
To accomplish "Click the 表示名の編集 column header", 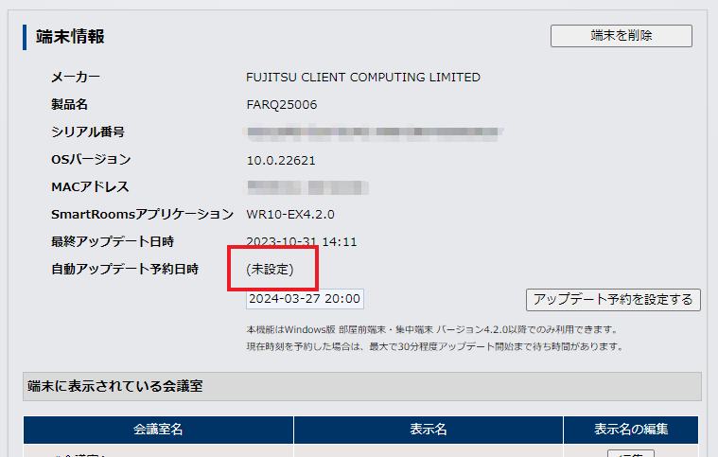I will pyautogui.click(x=631, y=430).
